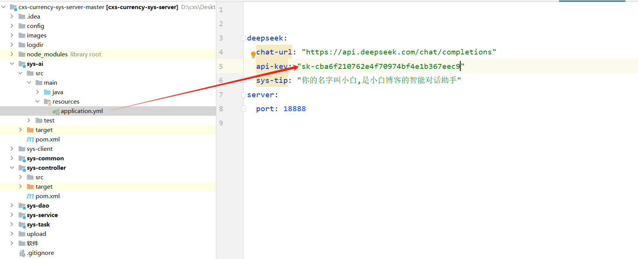The height and width of the screenshot is (259, 638).
Task: Click the .gitignore file icon
Action: click(22, 253)
